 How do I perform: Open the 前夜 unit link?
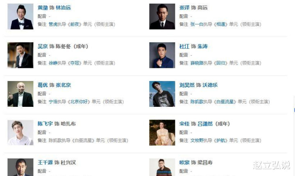coord(75,24)
